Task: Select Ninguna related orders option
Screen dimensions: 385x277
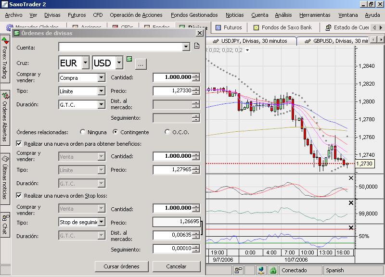Action: 82,132
